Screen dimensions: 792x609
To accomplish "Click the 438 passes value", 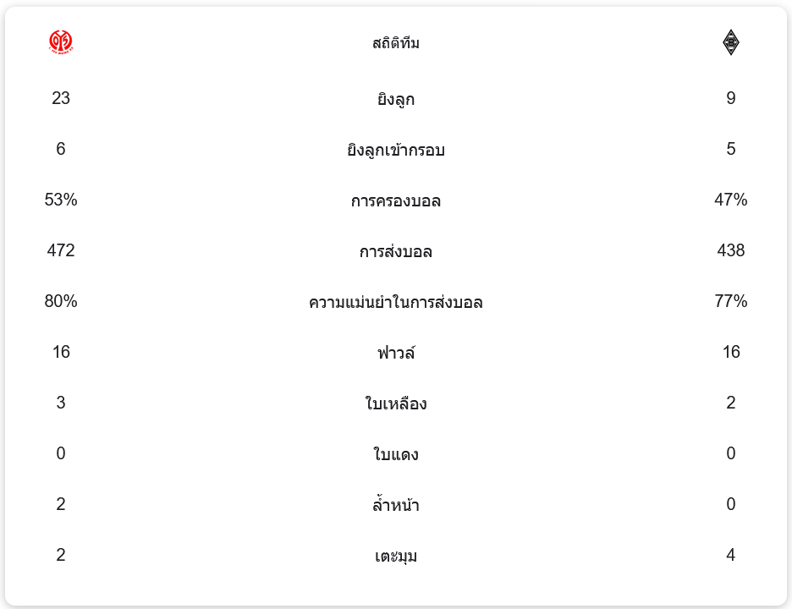I will coord(731,250).
